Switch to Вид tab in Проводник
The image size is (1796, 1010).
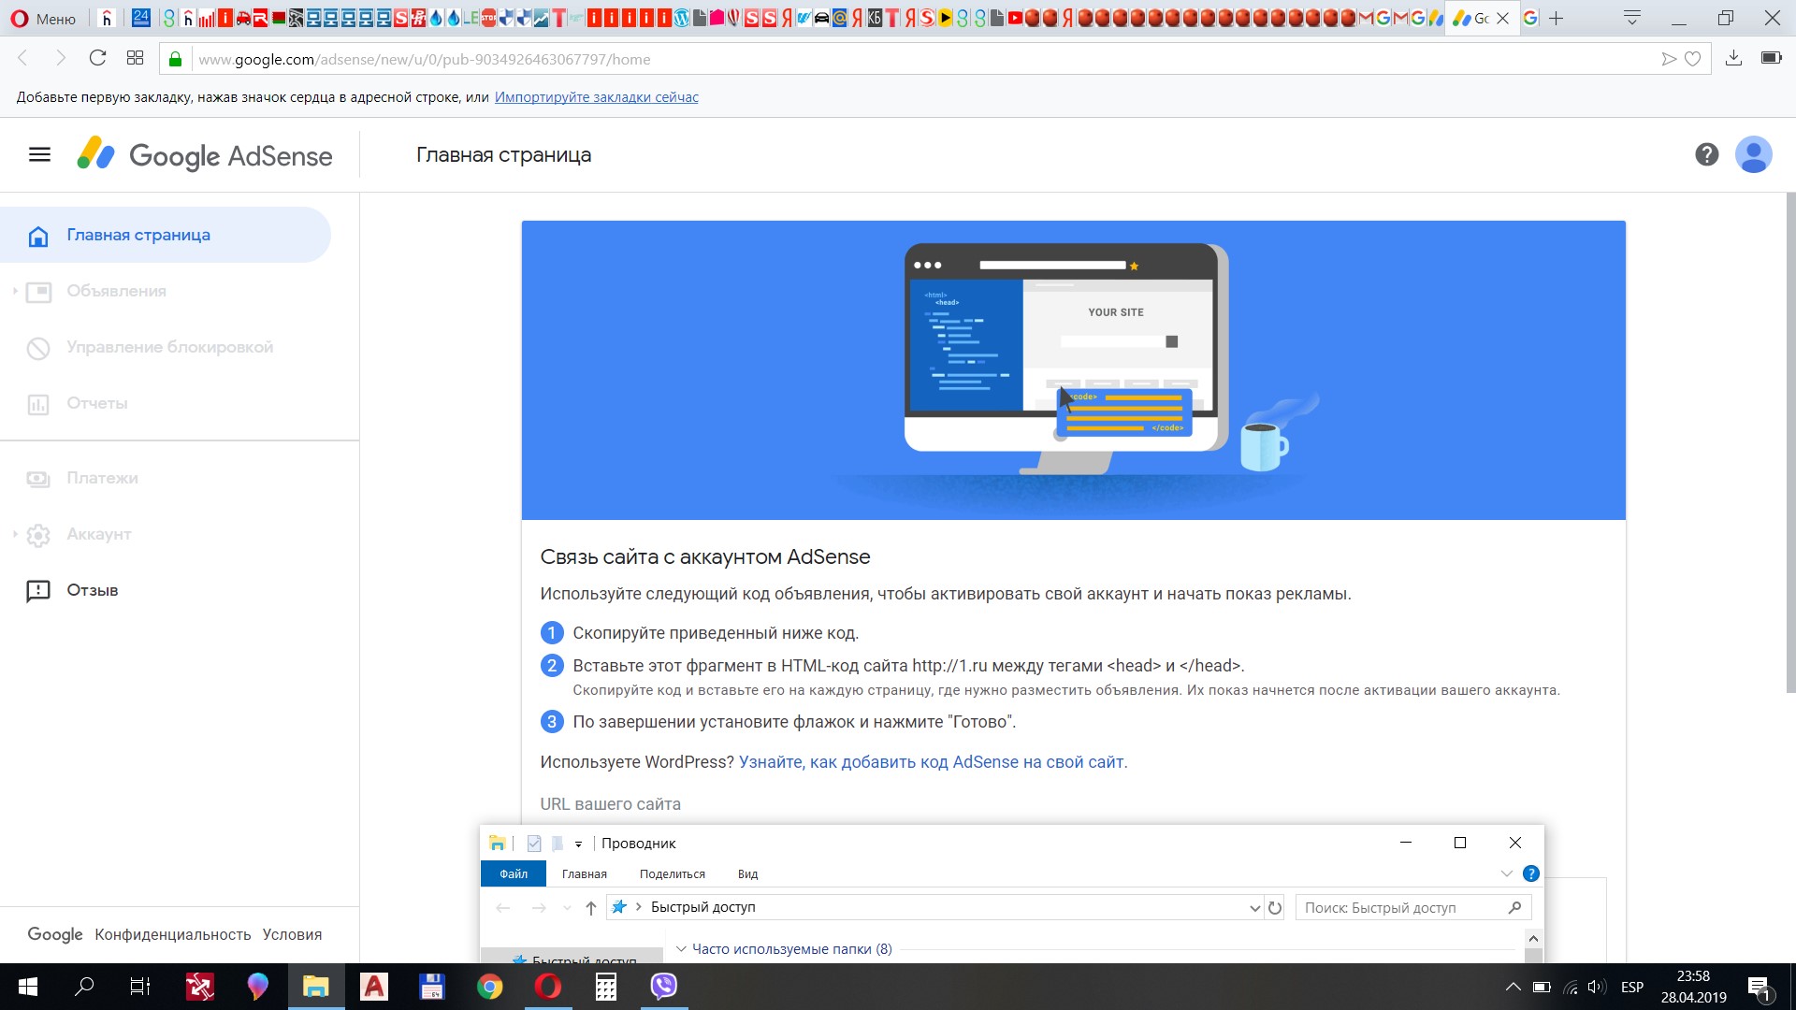point(747,873)
